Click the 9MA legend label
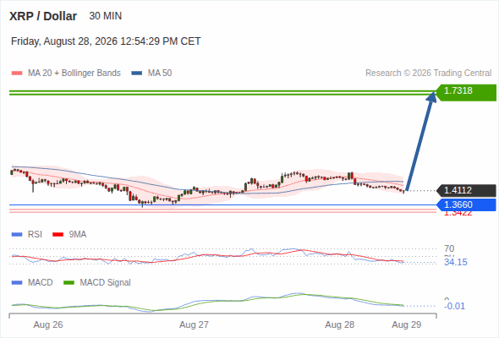 coord(78,235)
